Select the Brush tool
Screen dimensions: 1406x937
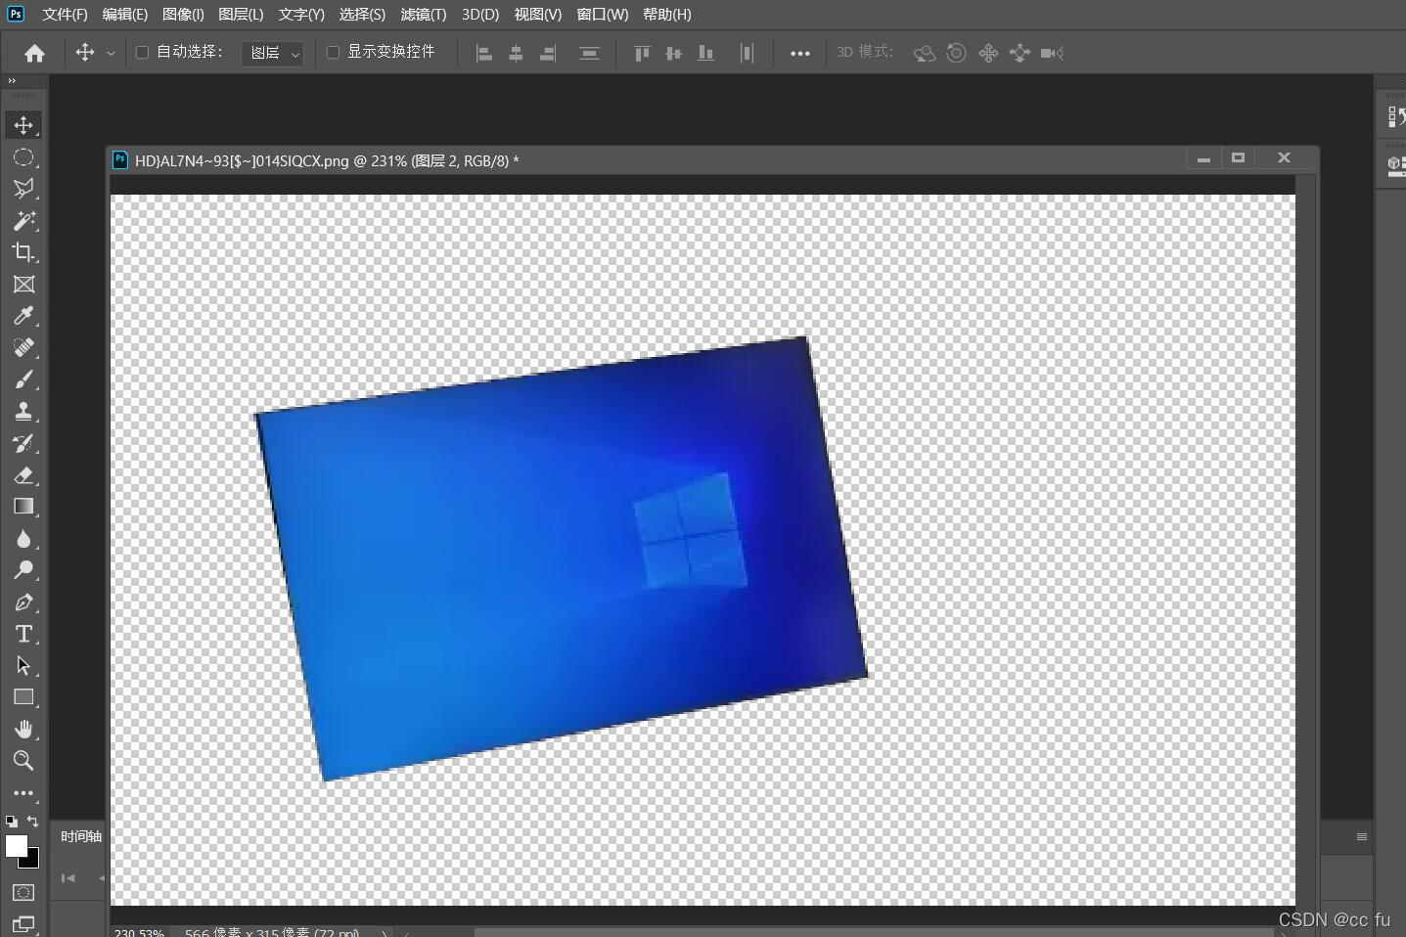coord(23,379)
